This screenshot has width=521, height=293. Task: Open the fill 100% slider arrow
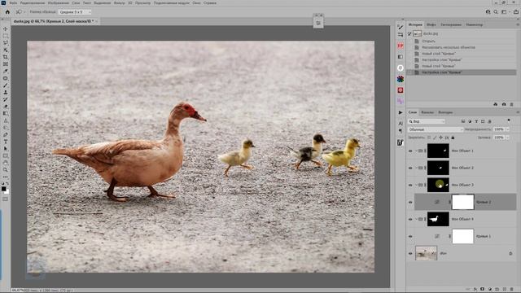coord(508,138)
